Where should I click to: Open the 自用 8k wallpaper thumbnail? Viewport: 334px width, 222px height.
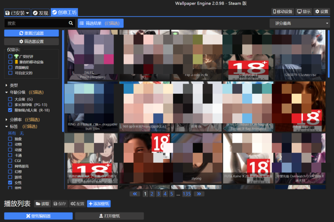click(x=196, y=106)
